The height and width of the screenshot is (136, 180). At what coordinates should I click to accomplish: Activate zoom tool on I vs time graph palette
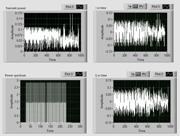click(x=135, y=7)
